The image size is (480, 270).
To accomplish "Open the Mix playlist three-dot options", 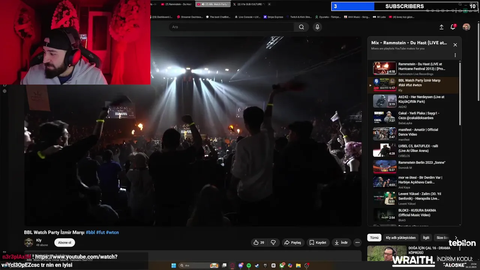I will (455, 55).
